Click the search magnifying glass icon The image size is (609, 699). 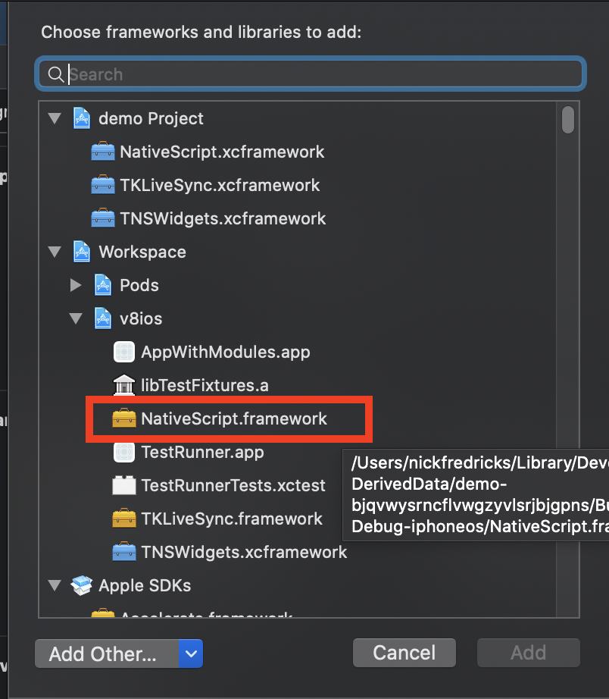tap(56, 74)
